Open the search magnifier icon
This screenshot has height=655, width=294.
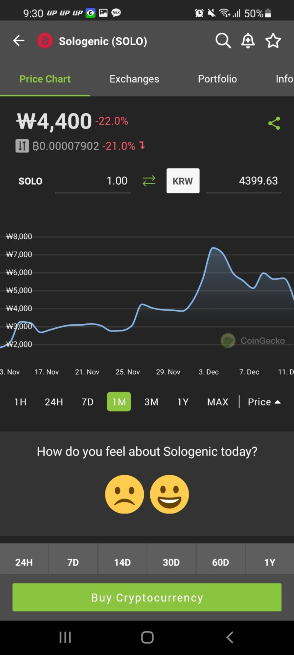click(223, 41)
